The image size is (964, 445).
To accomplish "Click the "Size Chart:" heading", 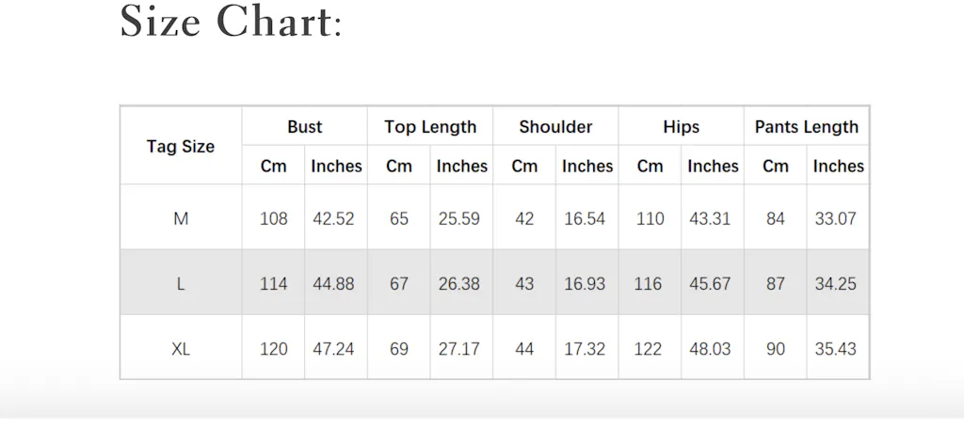I will pyautogui.click(x=231, y=21).
